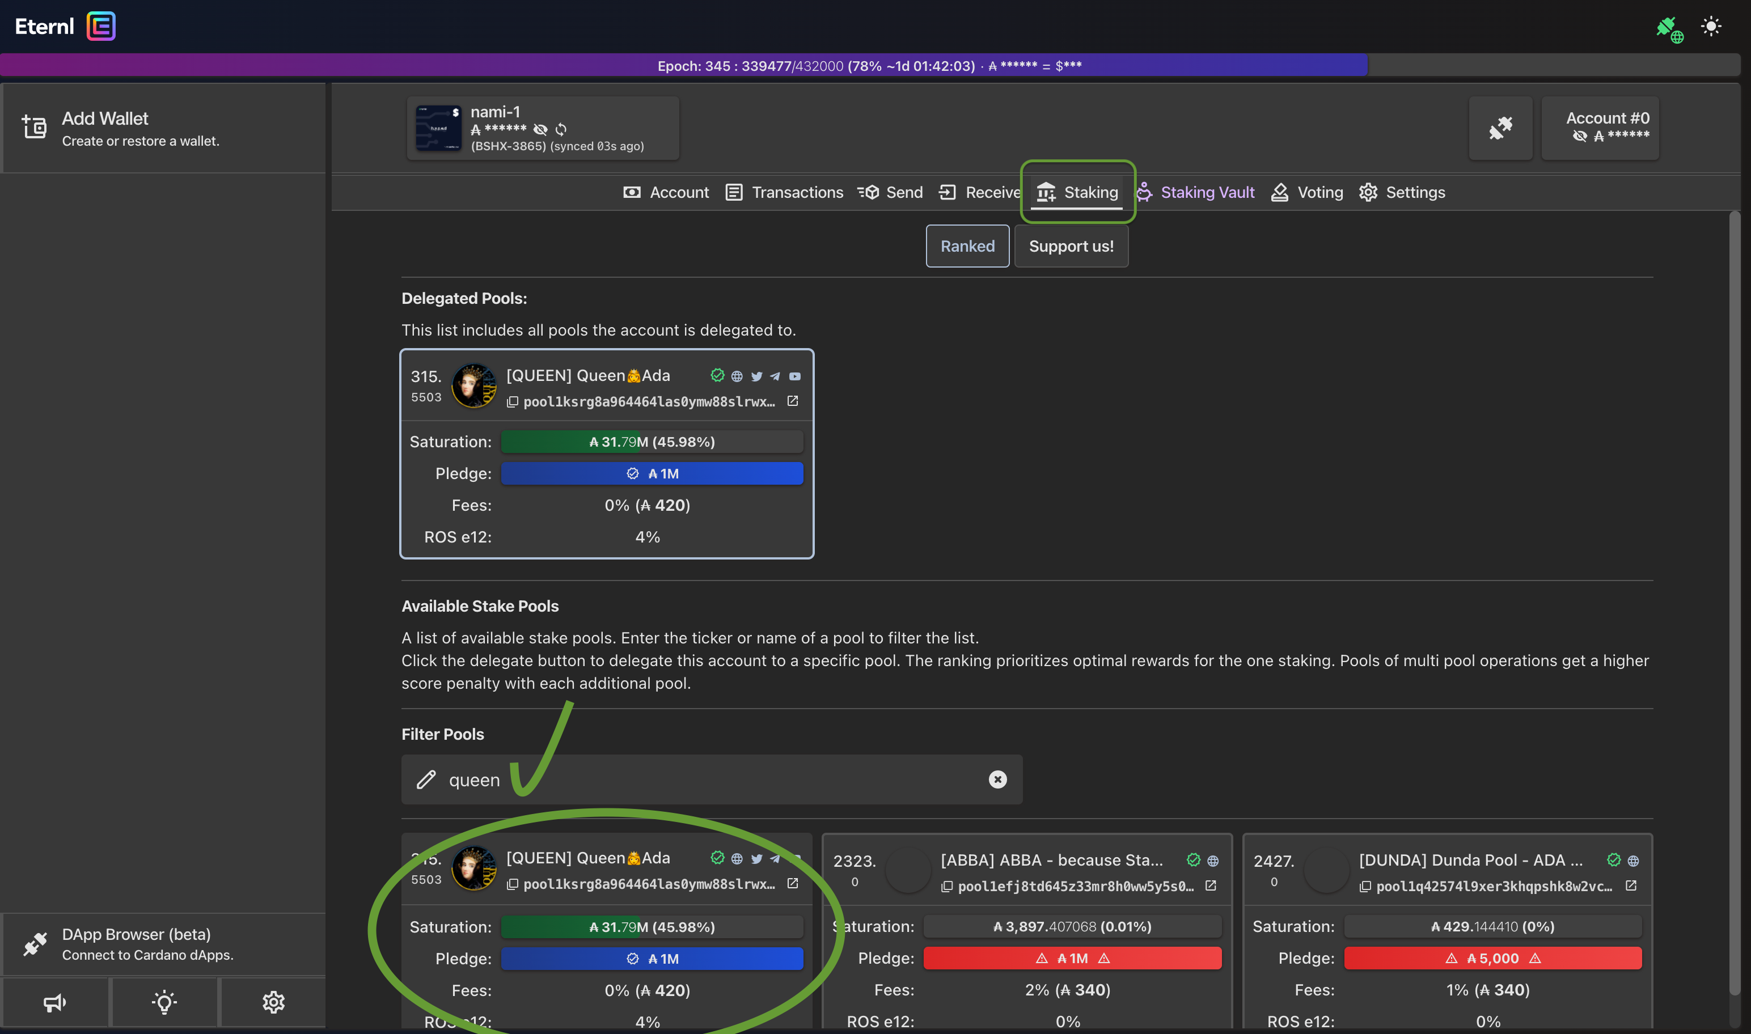Image resolution: width=1751 pixels, height=1034 pixels.
Task: Clear the Filter Pools text with the X
Action: click(997, 779)
